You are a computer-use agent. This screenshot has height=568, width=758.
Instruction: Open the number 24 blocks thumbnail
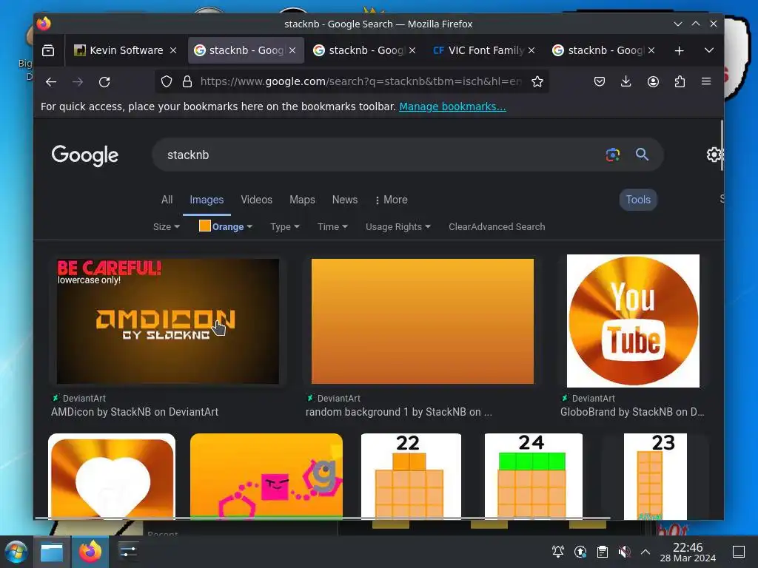point(534,476)
